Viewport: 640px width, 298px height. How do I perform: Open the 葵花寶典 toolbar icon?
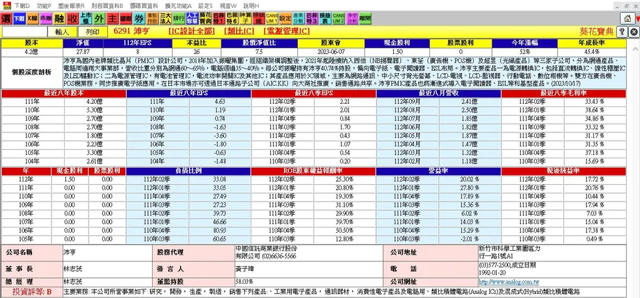(205, 19)
